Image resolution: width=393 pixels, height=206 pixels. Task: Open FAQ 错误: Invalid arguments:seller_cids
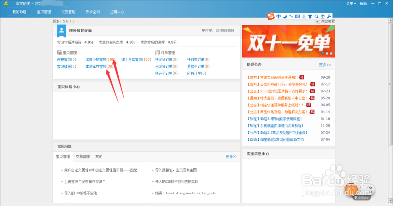185,193
